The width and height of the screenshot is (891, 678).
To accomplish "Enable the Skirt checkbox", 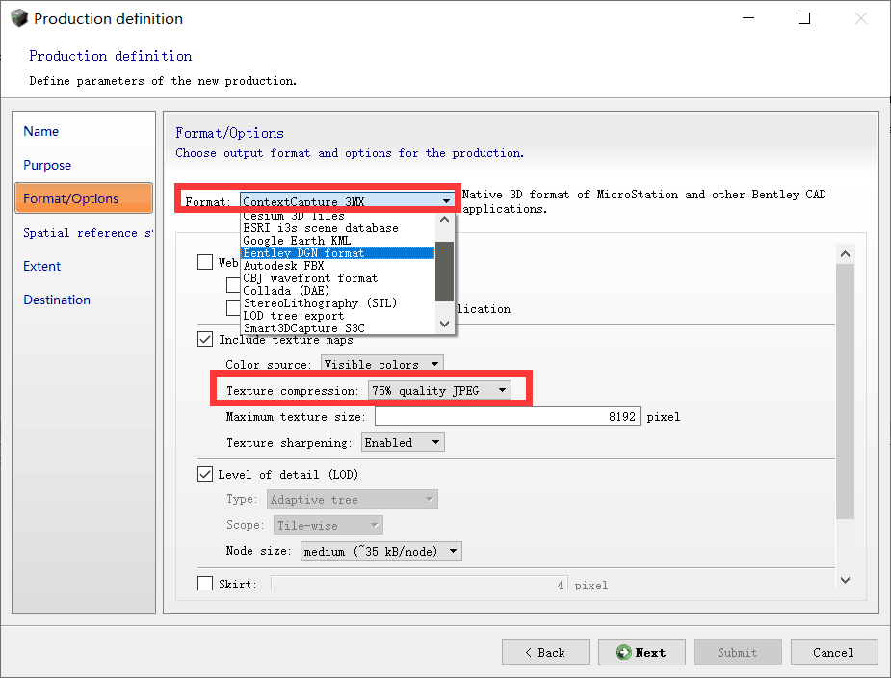I will [205, 584].
